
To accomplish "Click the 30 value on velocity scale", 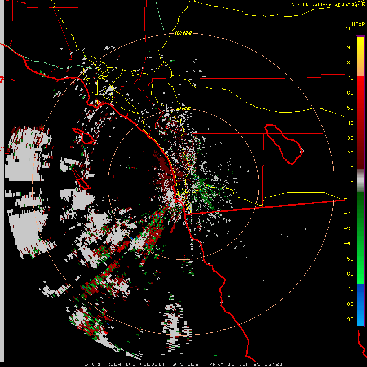I will click(x=350, y=138).
